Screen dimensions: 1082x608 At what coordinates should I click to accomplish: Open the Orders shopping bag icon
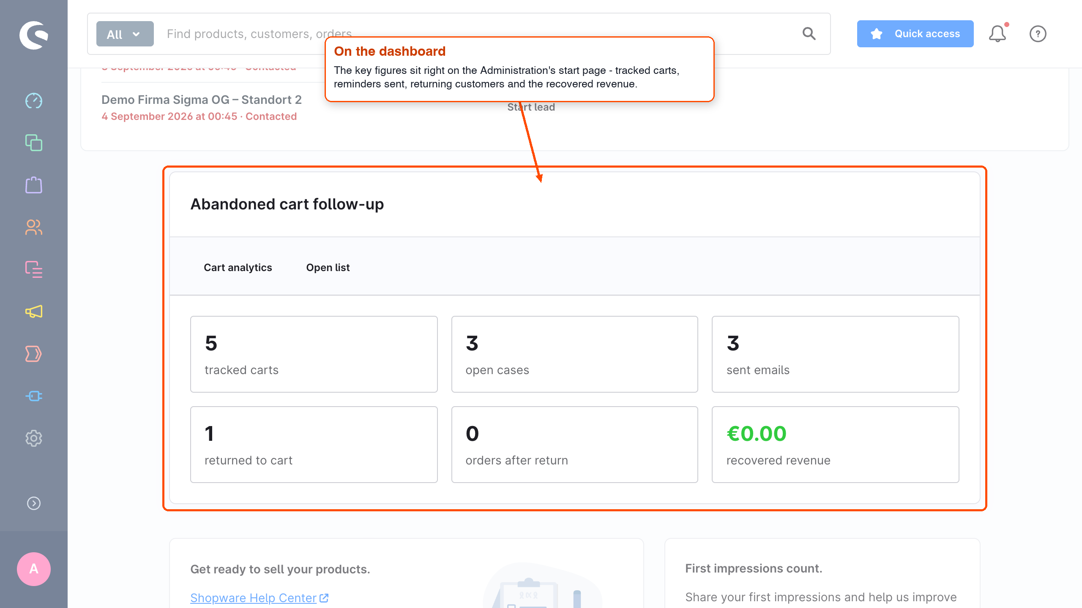click(x=34, y=185)
